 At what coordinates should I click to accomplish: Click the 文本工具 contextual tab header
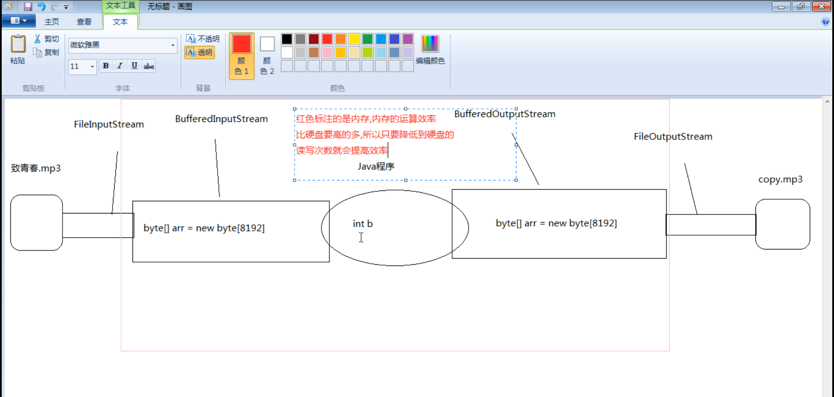click(x=121, y=6)
